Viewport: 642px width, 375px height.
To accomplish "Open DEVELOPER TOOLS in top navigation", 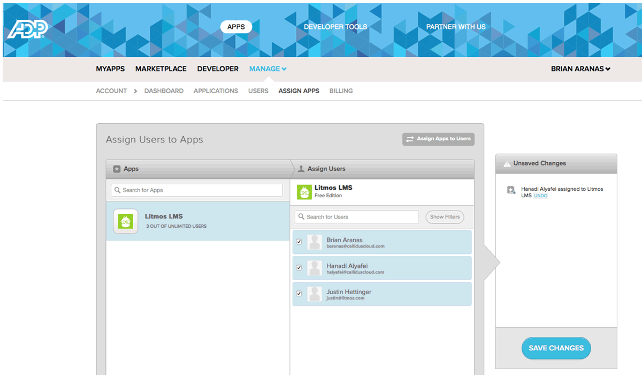I will tap(335, 27).
